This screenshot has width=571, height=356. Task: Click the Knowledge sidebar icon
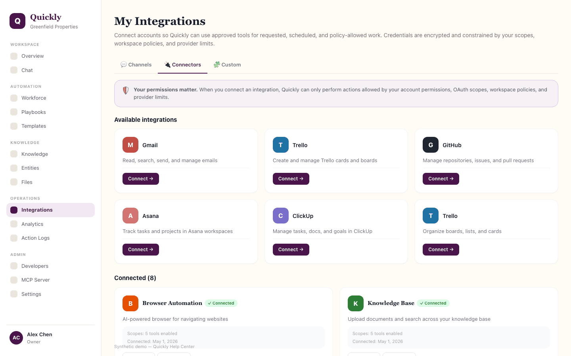[x=14, y=154]
